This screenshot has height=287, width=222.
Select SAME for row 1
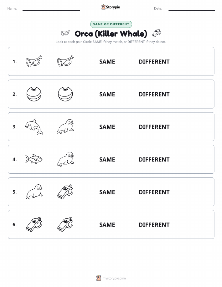tap(107, 62)
